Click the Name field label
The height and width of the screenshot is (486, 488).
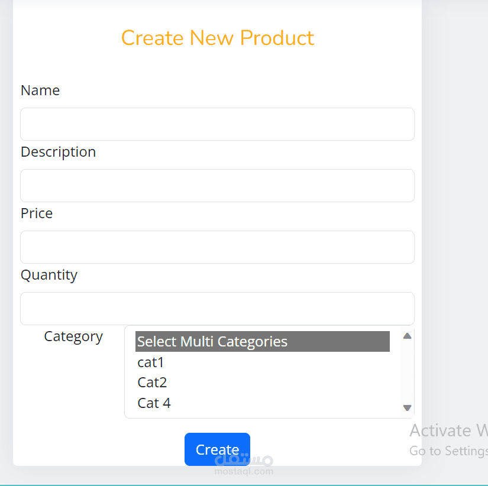[x=40, y=90]
